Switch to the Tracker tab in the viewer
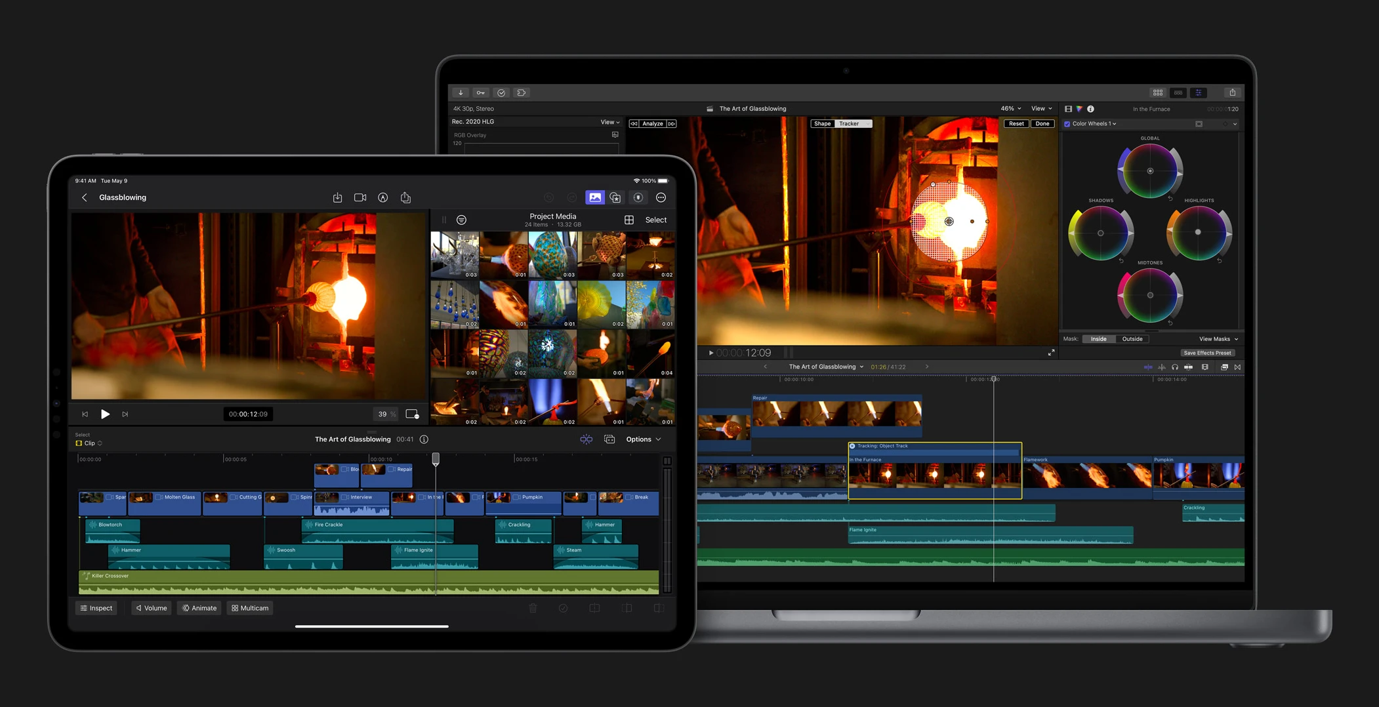The height and width of the screenshot is (707, 1379). tap(850, 123)
